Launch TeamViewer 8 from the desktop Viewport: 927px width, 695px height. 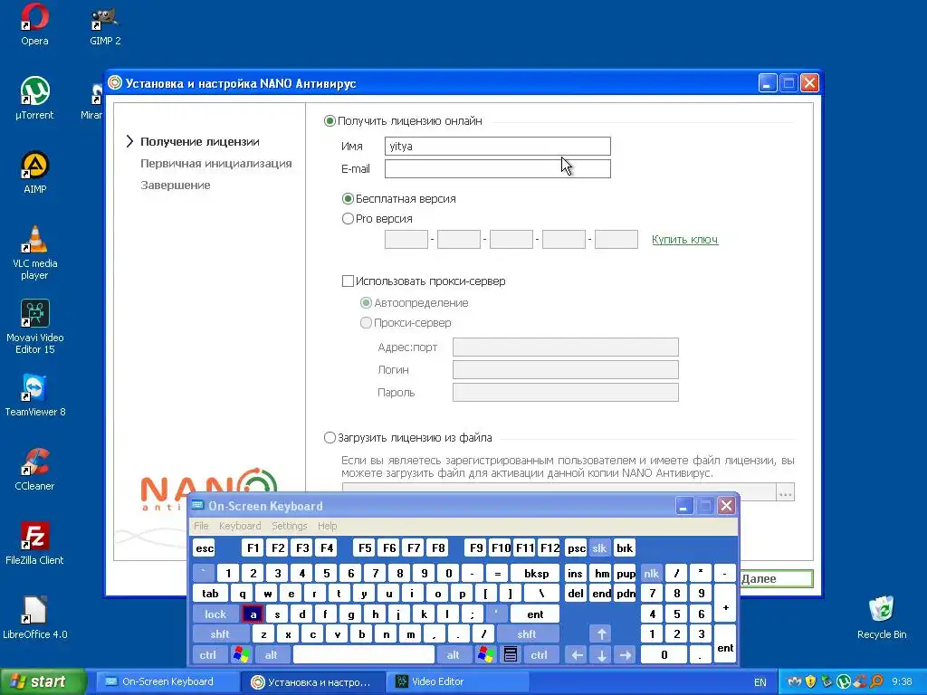pos(34,395)
